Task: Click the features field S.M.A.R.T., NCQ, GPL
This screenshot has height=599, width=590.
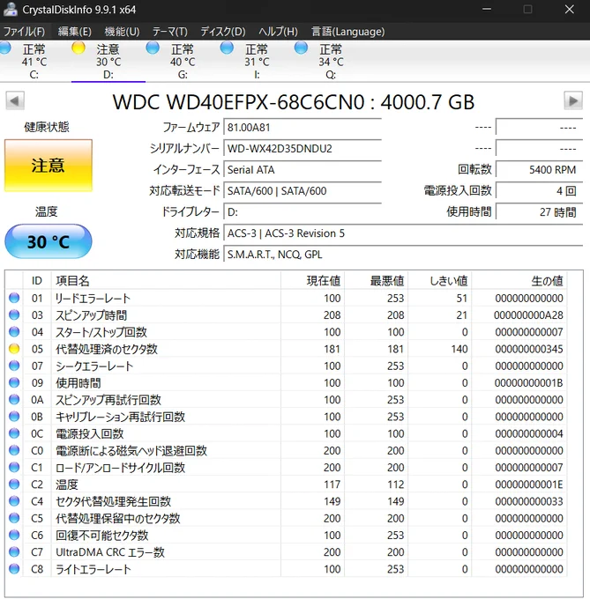Action: tap(403, 255)
